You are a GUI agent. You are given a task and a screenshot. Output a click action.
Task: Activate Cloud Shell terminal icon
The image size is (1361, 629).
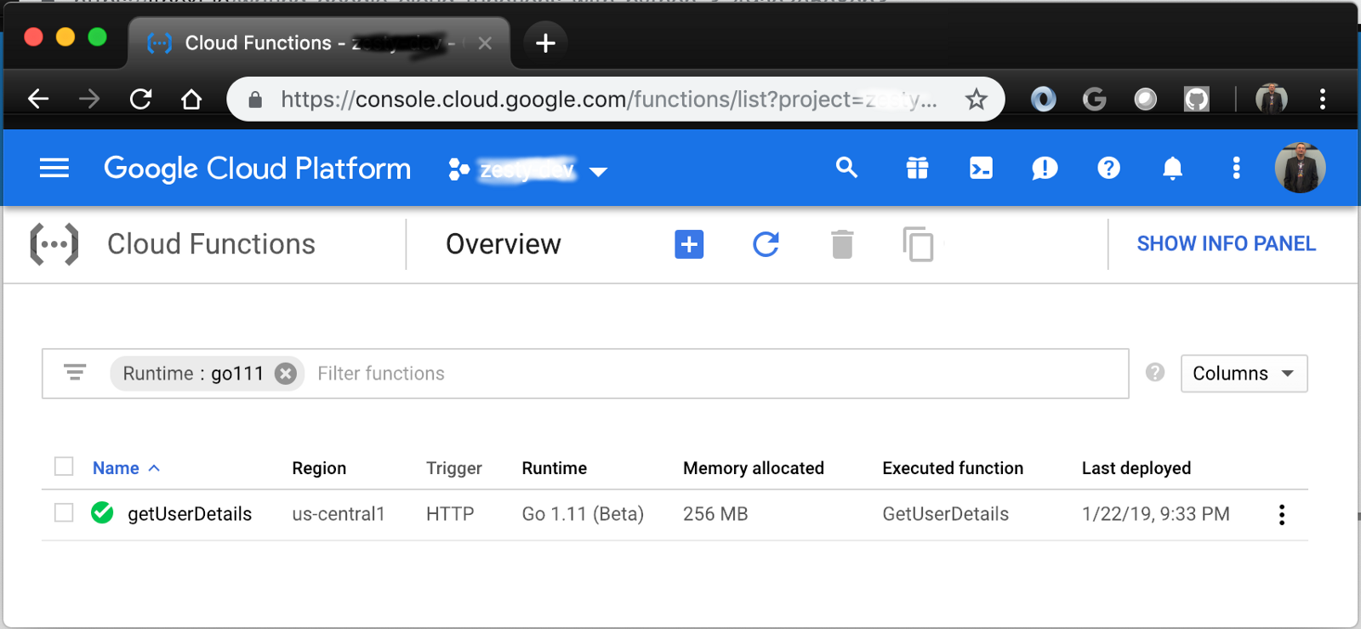[981, 169]
